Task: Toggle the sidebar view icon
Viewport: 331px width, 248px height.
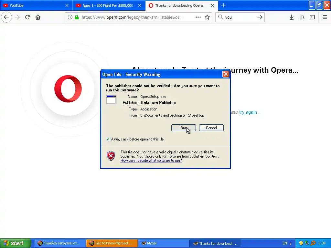Action: tap(312, 17)
